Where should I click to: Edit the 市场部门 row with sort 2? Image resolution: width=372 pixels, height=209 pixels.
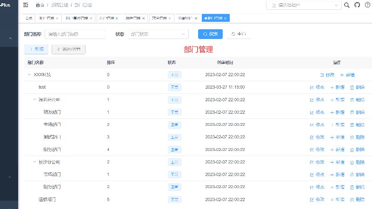[317, 124]
